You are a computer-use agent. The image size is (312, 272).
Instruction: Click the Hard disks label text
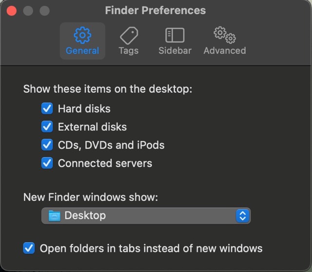pyautogui.click(x=84, y=108)
